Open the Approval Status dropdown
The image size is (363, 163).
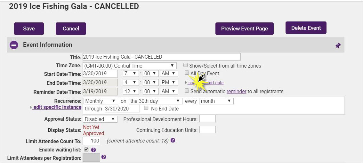click(100, 119)
